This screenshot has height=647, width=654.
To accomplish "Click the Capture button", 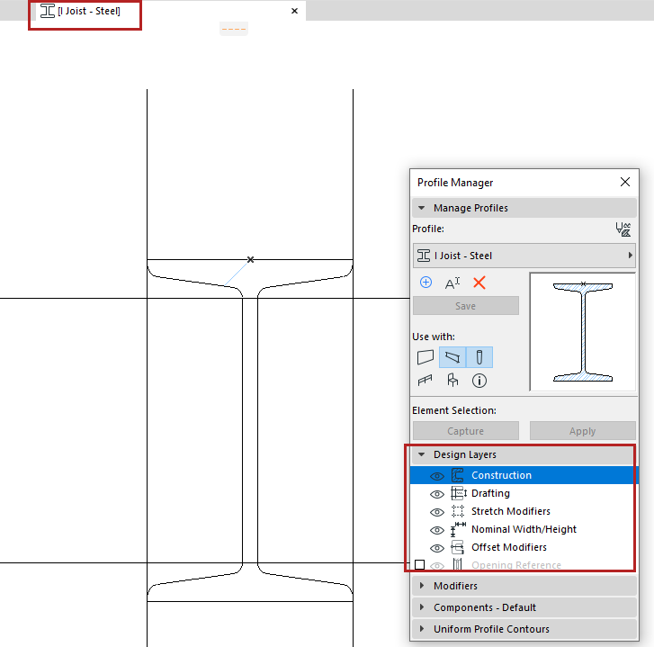I will pos(465,430).
